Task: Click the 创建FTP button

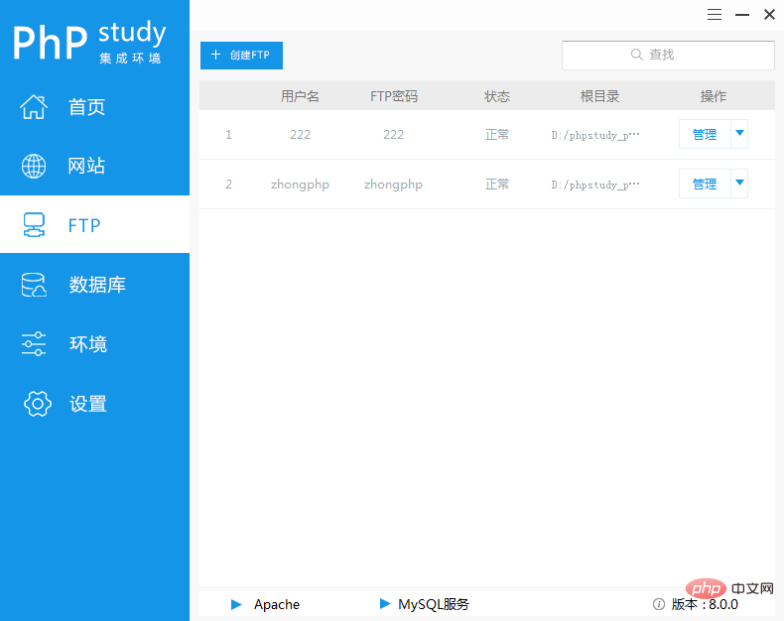Action: point(241,56)
